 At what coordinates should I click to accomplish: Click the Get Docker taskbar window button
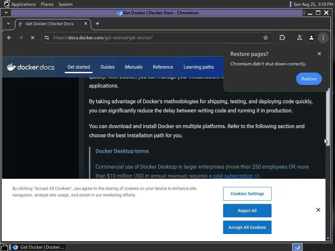pyautogui.click(x=39, y=247)
